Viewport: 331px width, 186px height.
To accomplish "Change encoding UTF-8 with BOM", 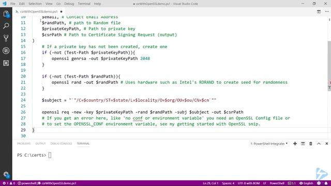I will tap(248, 183).
